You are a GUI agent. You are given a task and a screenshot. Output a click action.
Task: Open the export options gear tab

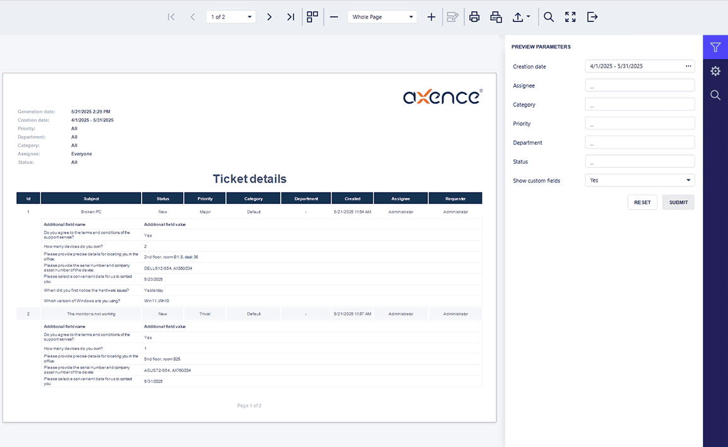coord(715,71)
